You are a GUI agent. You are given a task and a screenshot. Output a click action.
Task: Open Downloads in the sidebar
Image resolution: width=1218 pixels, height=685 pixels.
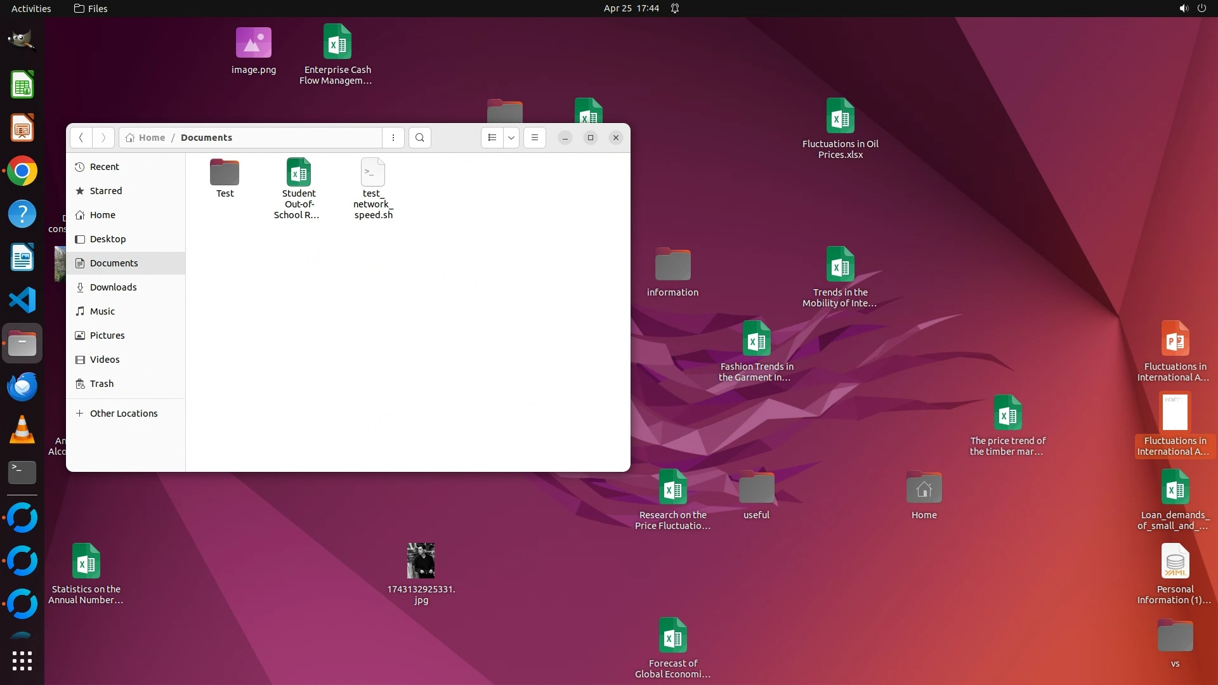tap(113, 287)
